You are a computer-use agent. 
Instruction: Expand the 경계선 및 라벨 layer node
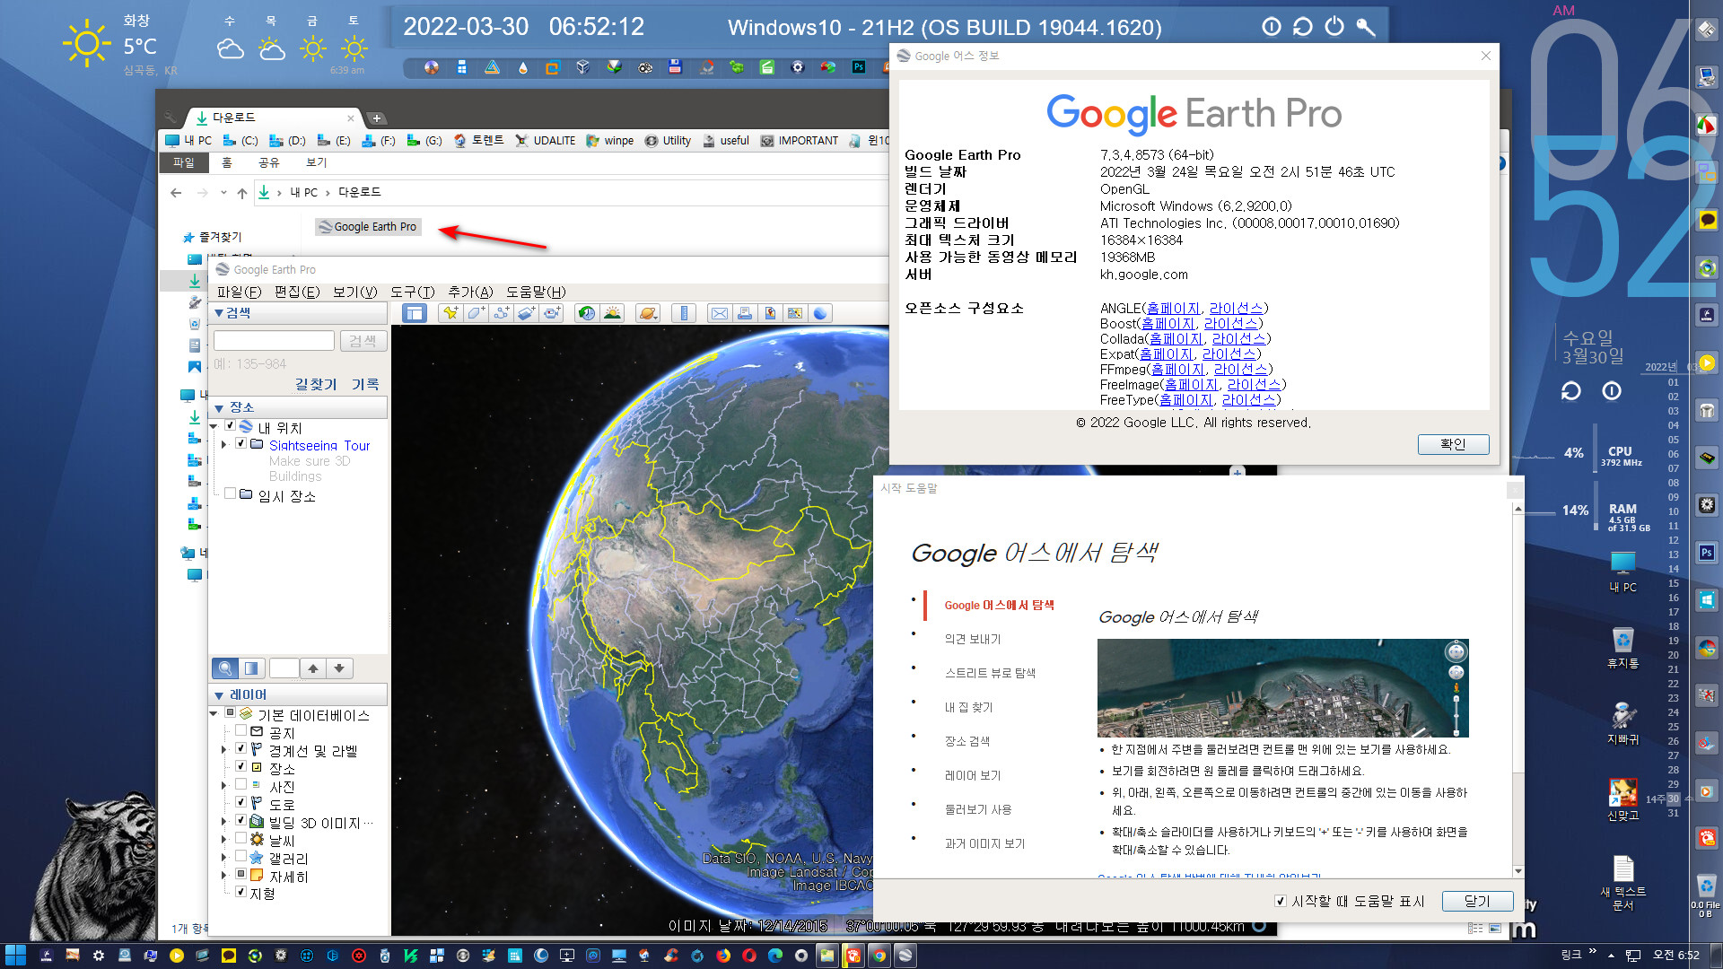[224, 749]
